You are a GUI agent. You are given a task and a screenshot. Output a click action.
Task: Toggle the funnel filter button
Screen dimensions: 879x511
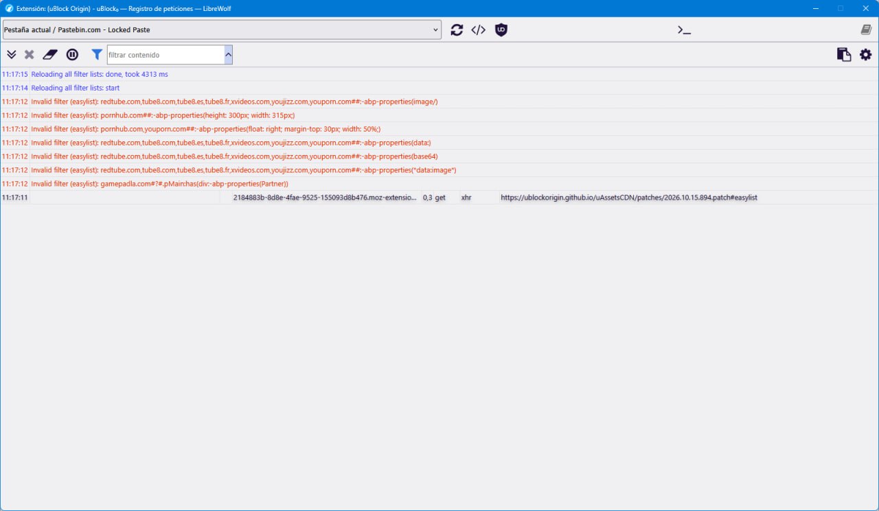click(97, 55)
